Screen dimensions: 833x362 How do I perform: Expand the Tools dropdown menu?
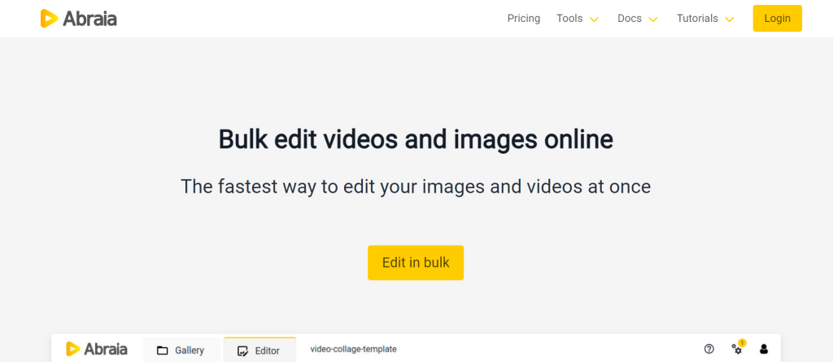tap(578, 19)
